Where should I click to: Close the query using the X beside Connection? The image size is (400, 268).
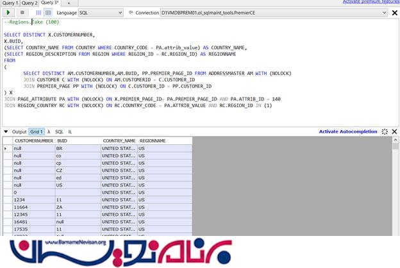[396, 12]
